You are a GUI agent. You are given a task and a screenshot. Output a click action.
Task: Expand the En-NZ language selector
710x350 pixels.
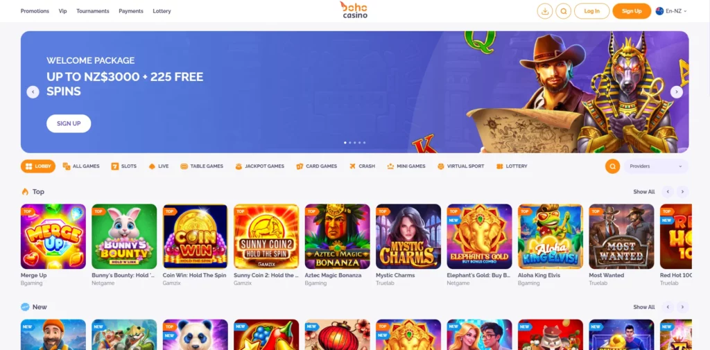[671, 11]
